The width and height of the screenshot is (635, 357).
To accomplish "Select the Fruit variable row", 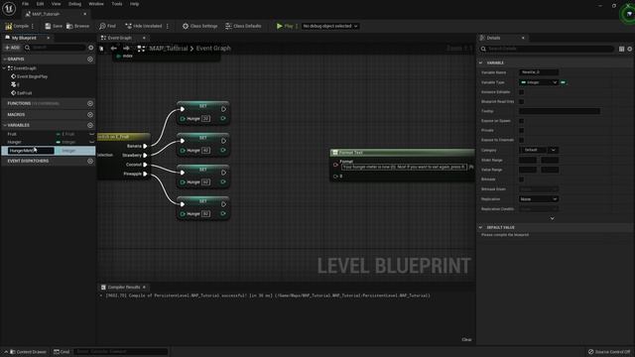I will tap(48, 134).
